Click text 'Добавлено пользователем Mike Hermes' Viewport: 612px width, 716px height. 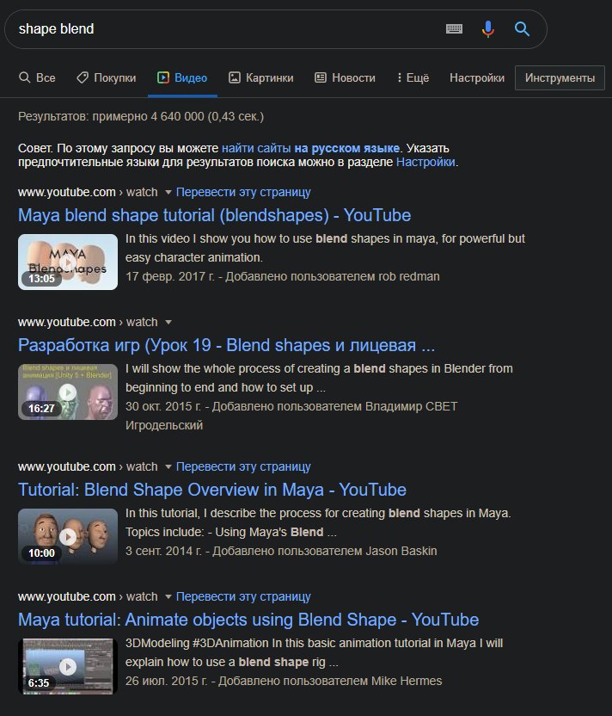330,682
